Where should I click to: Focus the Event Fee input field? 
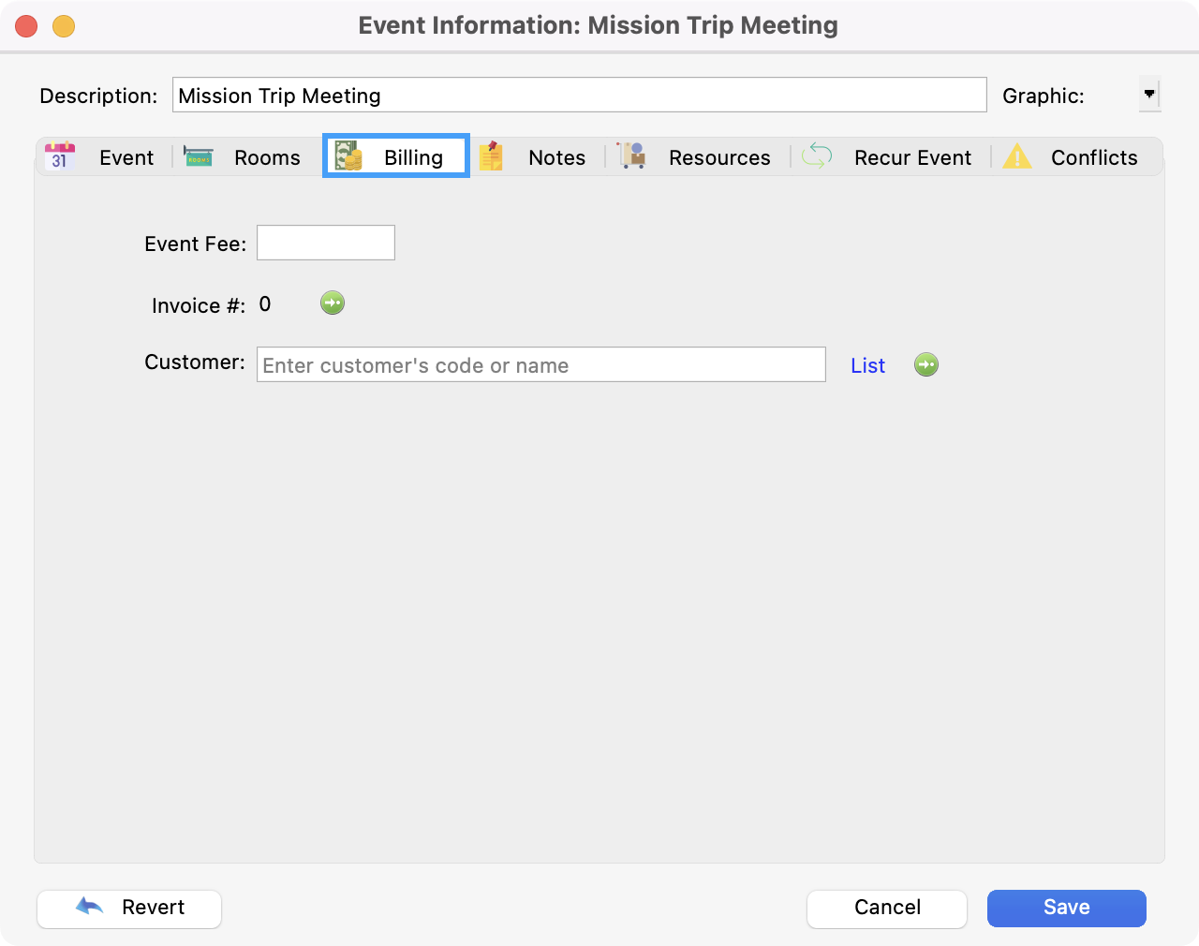click(326, 244)
